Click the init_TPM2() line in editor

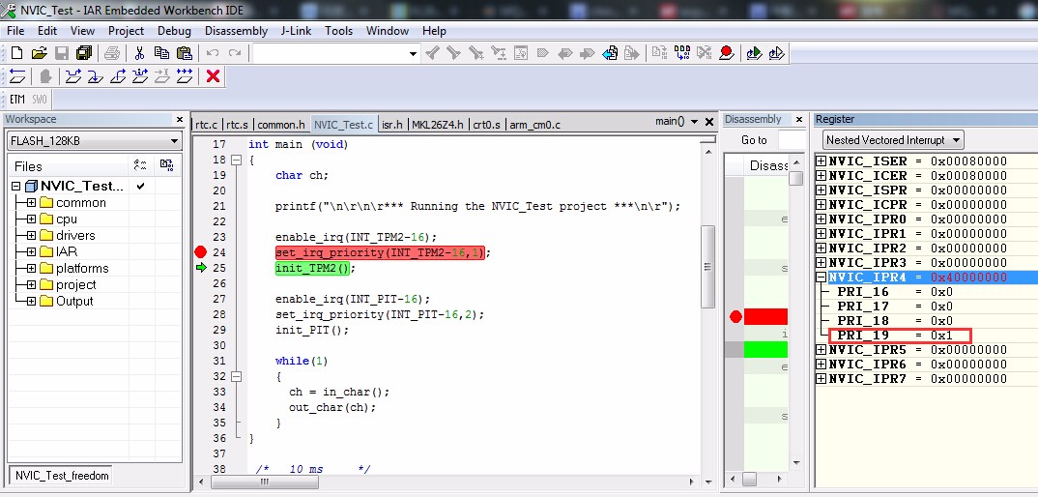coord(315,268)
